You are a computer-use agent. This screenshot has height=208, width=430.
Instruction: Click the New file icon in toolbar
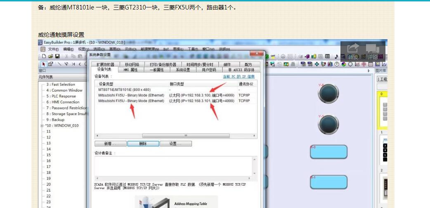click(x=44, y=56)
